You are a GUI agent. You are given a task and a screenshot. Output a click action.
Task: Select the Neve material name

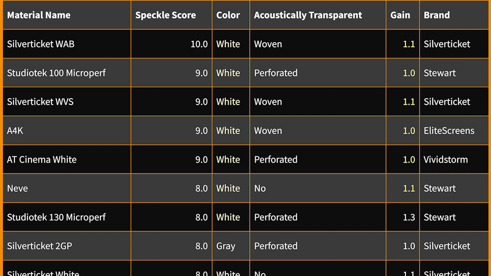tap(17, 188)
